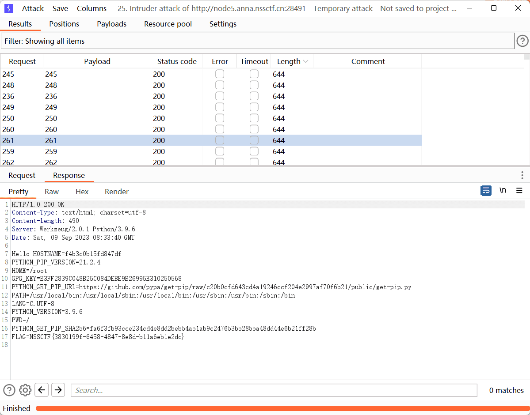This screenshot has height=415, width=530.
Task: Open search help icon at bottom left
Action: click(9, 390)
